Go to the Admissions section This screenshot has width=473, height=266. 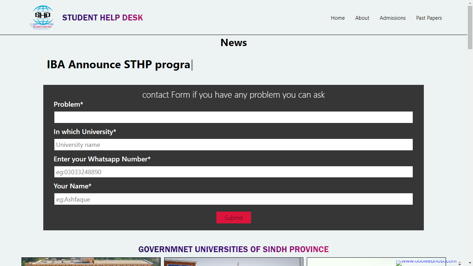click(x=393, y=18)
